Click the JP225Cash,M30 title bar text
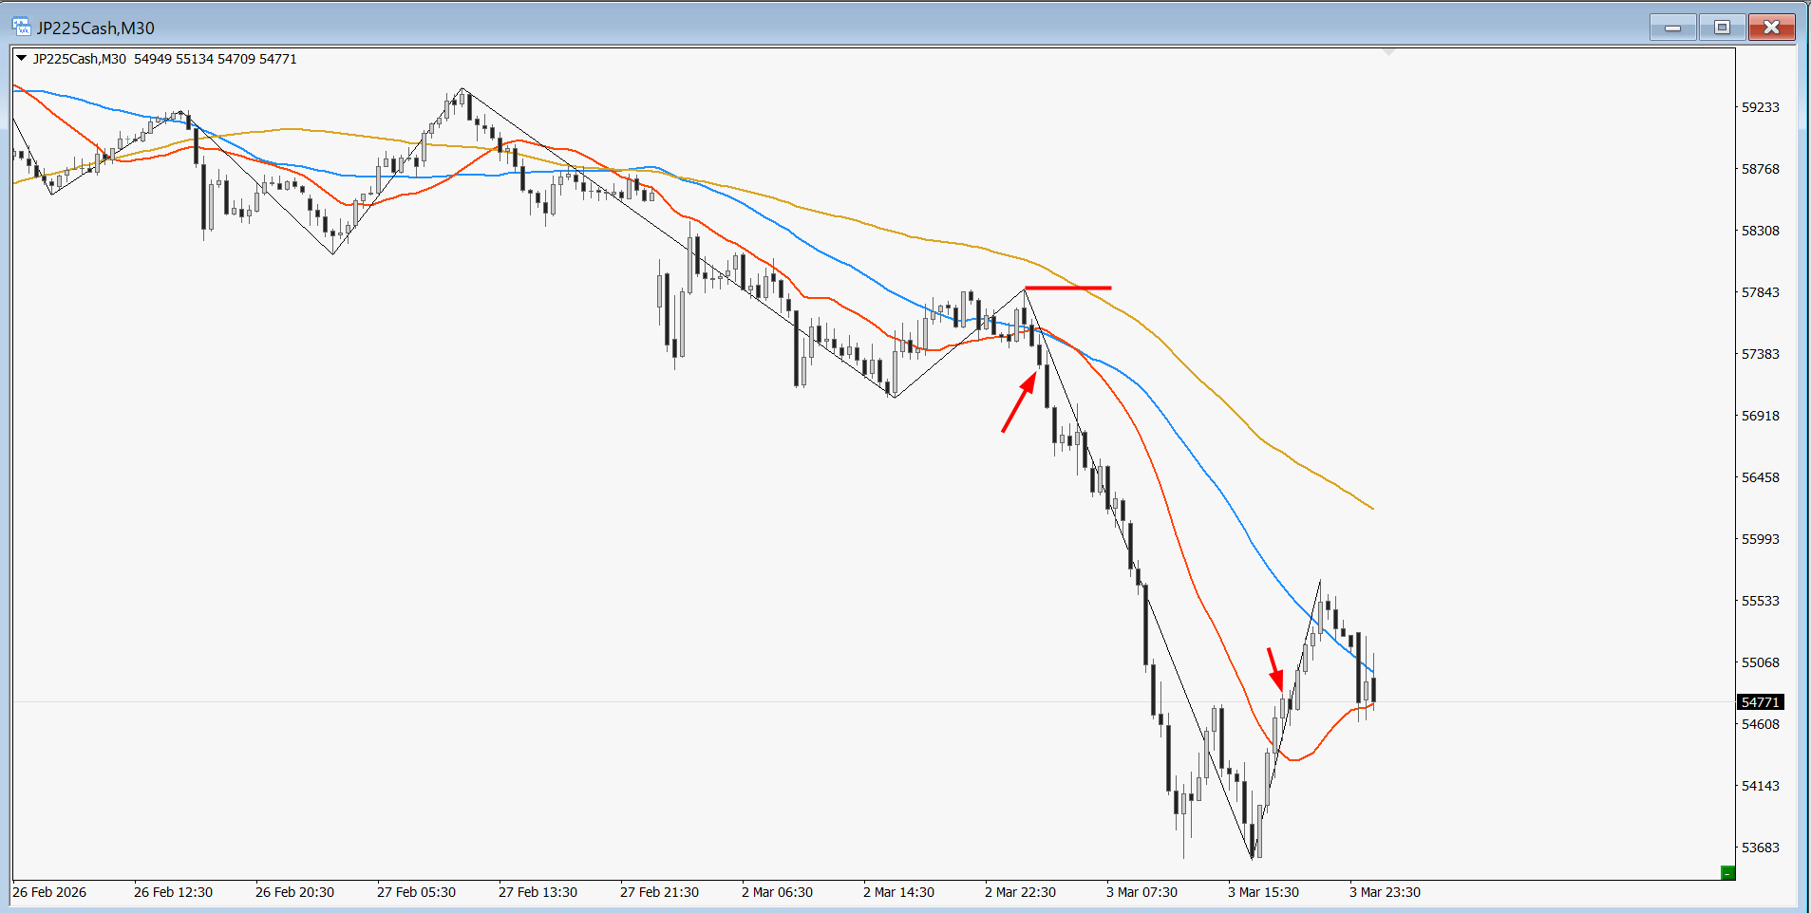This screenshot has height=913, width=1811. pyautogui.click(x=95, y=28)
